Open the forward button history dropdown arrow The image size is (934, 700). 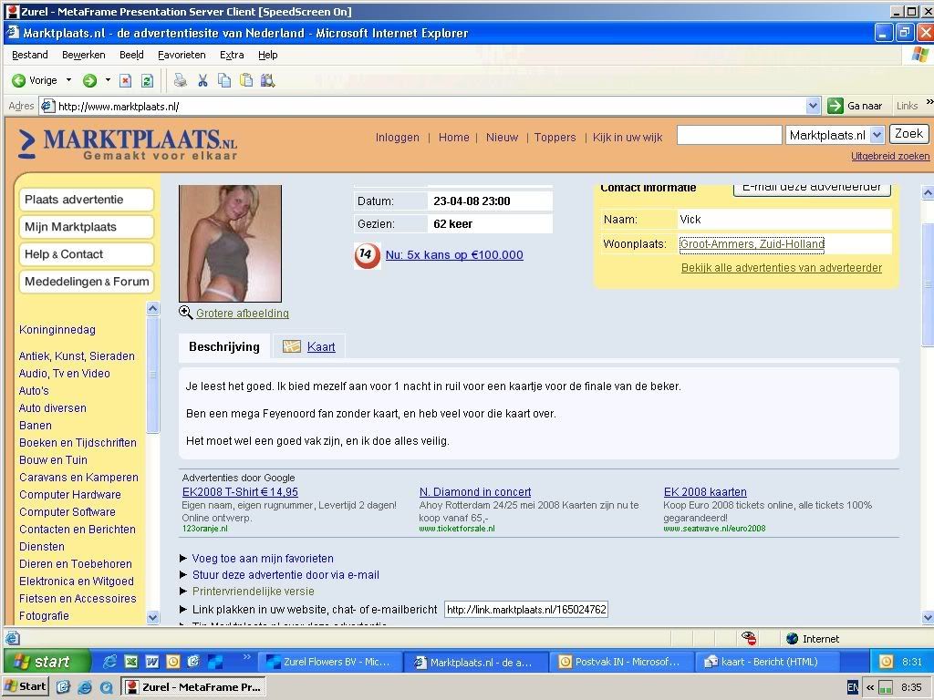108,80
